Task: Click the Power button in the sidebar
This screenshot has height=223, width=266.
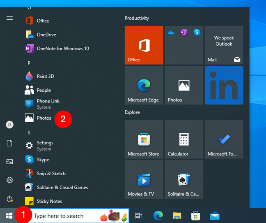Action: click(10, 199)
